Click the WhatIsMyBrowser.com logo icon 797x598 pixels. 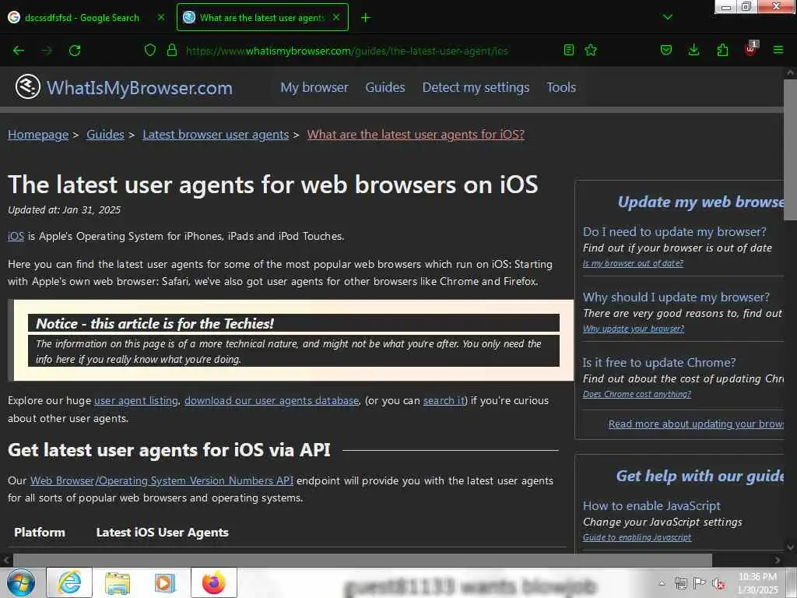pos(27,87)
